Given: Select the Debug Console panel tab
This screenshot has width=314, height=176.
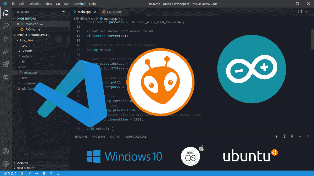Looking at the screenshot, I should click(136, 137).
